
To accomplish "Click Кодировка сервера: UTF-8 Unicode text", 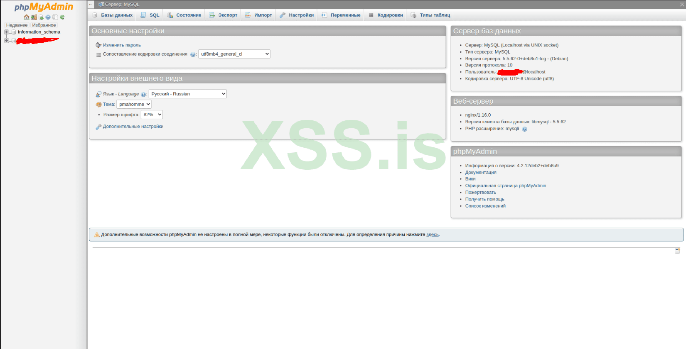I will [509, 78].
